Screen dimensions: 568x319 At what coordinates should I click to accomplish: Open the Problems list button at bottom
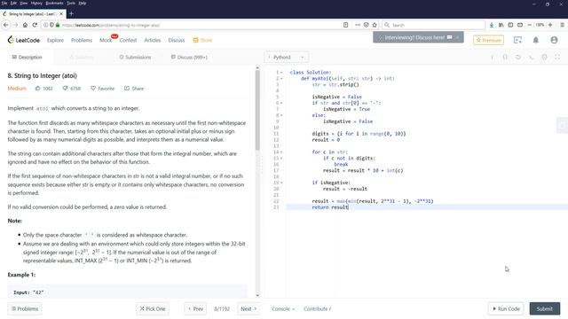pyautogui.click(x=25, y=309)
